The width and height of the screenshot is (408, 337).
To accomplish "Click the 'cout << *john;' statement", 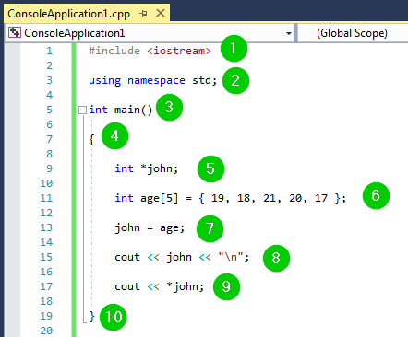I will pyautogui.click(x=160, y=286).
